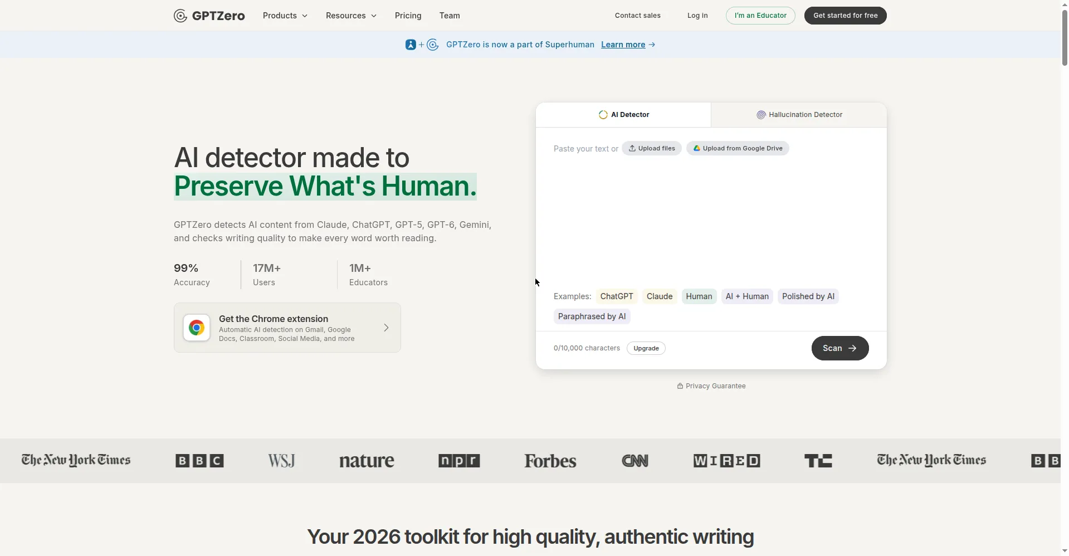Follow the Learn more link

623,45
